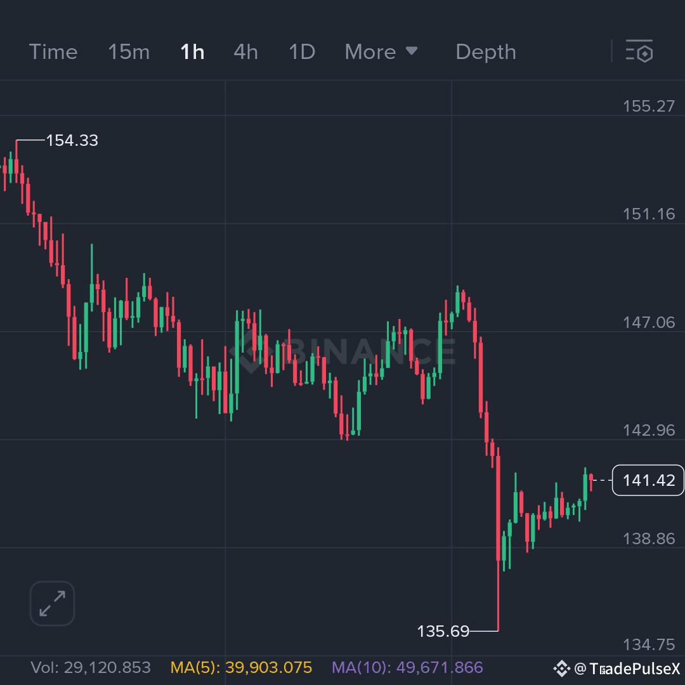Select the MA(5) volume indicator label
Image resolution: width=685 pixels, height=685 pixels.
[x=241, y=667]
